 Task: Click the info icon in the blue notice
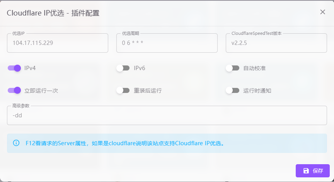[x=16, y=143]
